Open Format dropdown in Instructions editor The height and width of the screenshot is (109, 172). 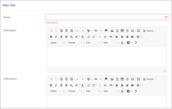75,91
